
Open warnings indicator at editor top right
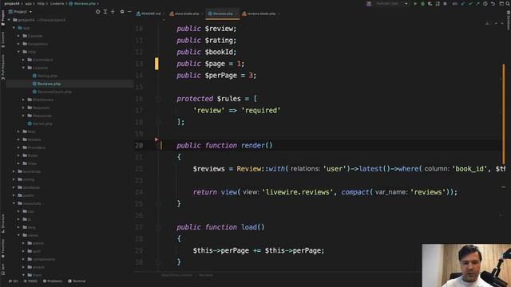(488, 23)
